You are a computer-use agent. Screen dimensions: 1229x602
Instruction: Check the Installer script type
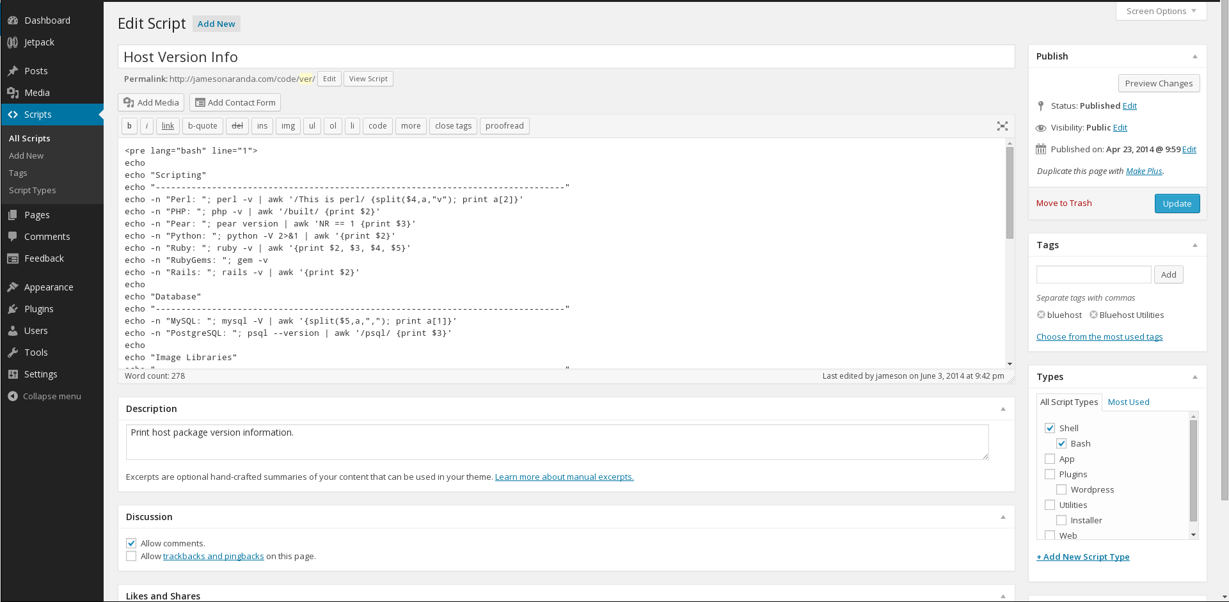1061,520
